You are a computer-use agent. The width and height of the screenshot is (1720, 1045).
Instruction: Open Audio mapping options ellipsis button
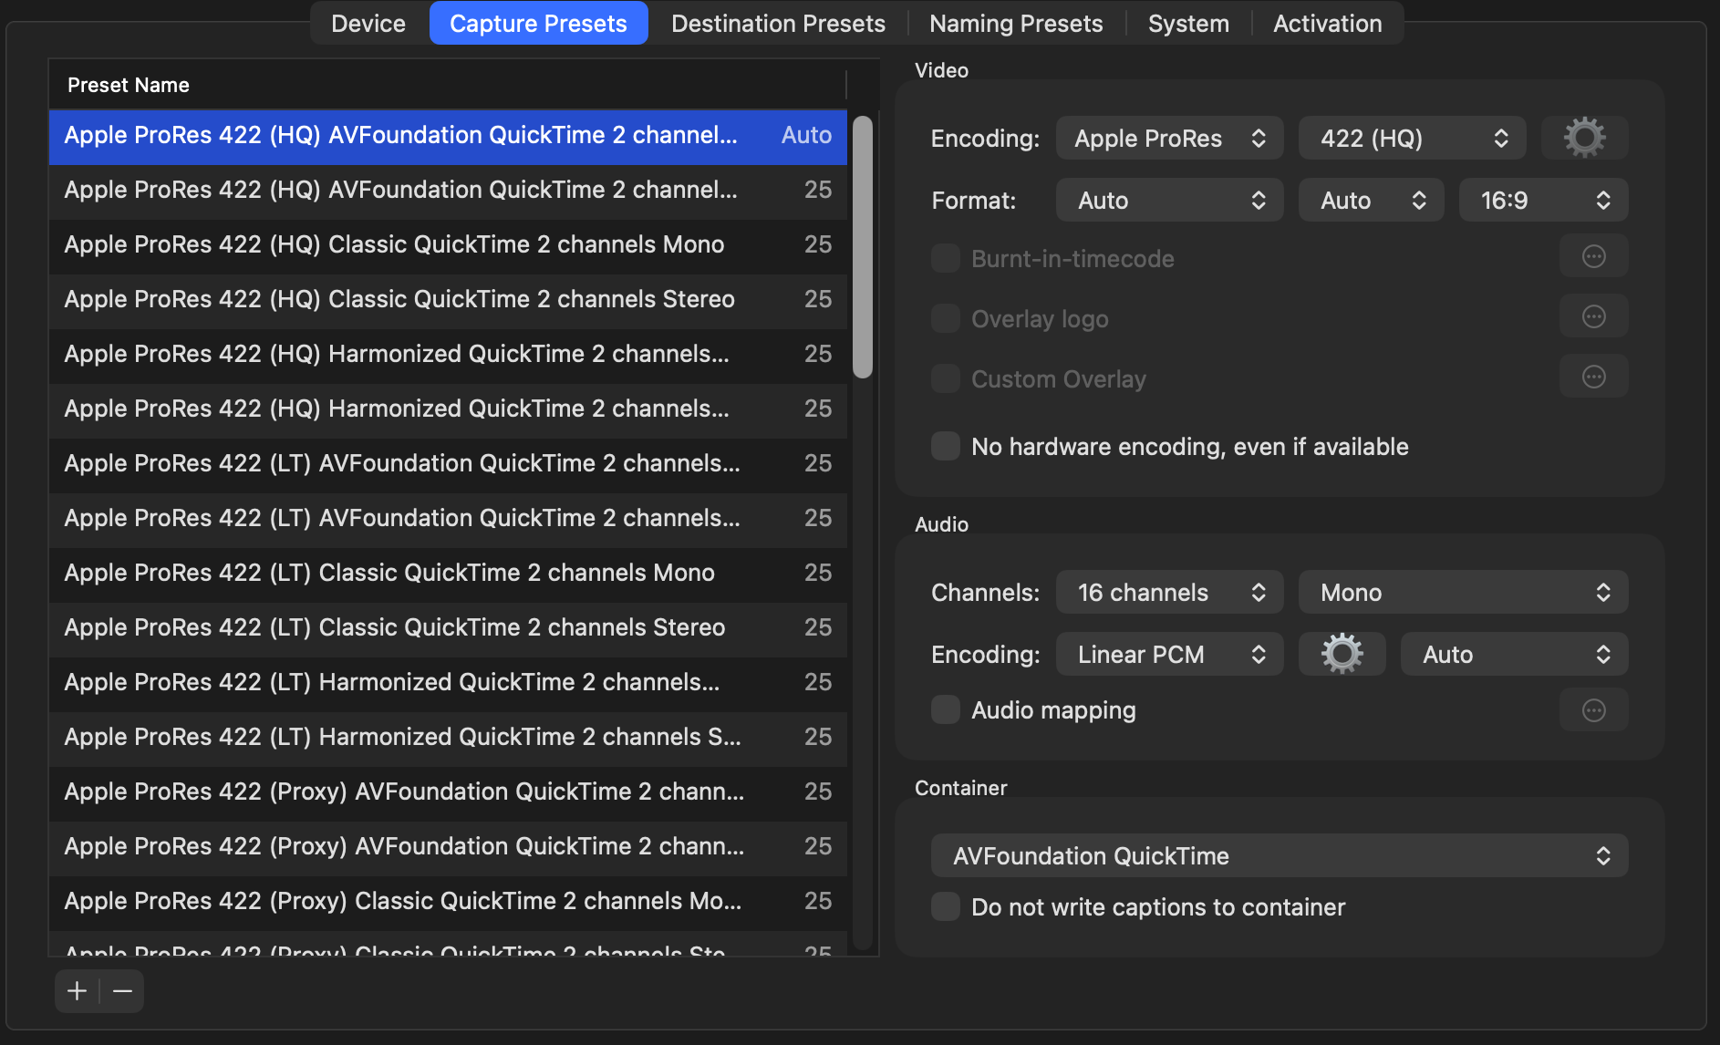[1593, 710]
